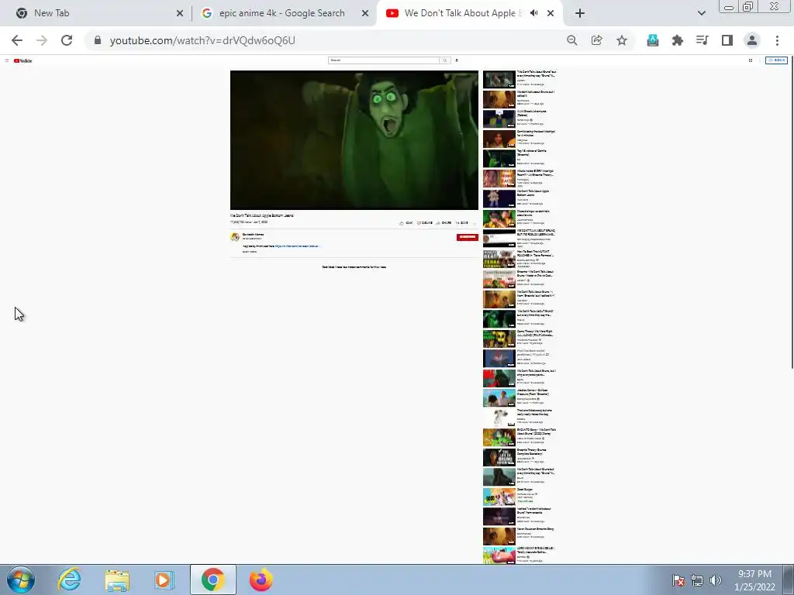Screen dimensions: 794x595
Task: Bookmark this tab with the star icon
Action: point(621,40)
